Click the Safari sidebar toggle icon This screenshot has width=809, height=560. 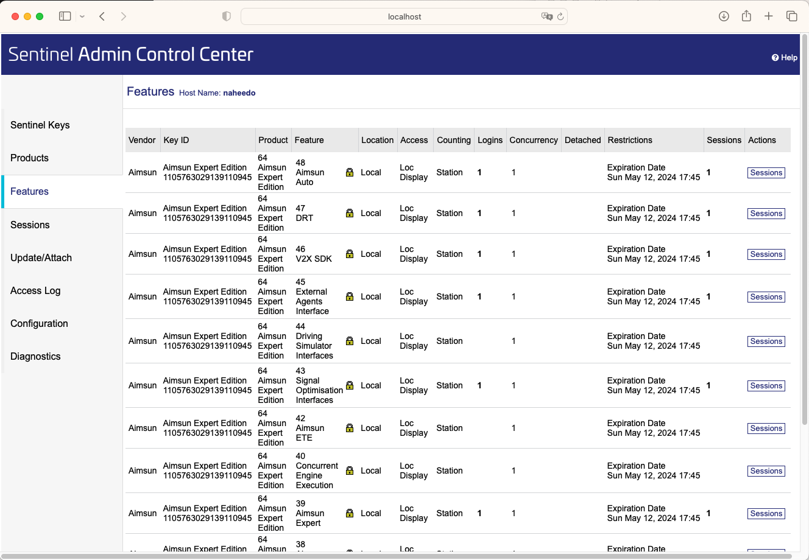pyautogui.click(x=65, y=16)
